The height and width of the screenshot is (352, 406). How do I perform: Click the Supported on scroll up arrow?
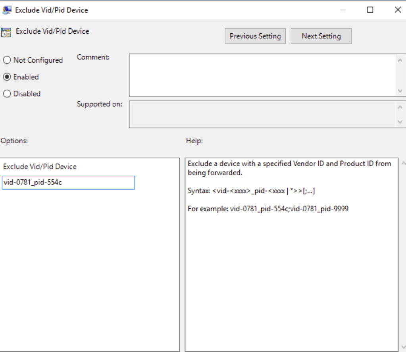click(x=400, y=107)
